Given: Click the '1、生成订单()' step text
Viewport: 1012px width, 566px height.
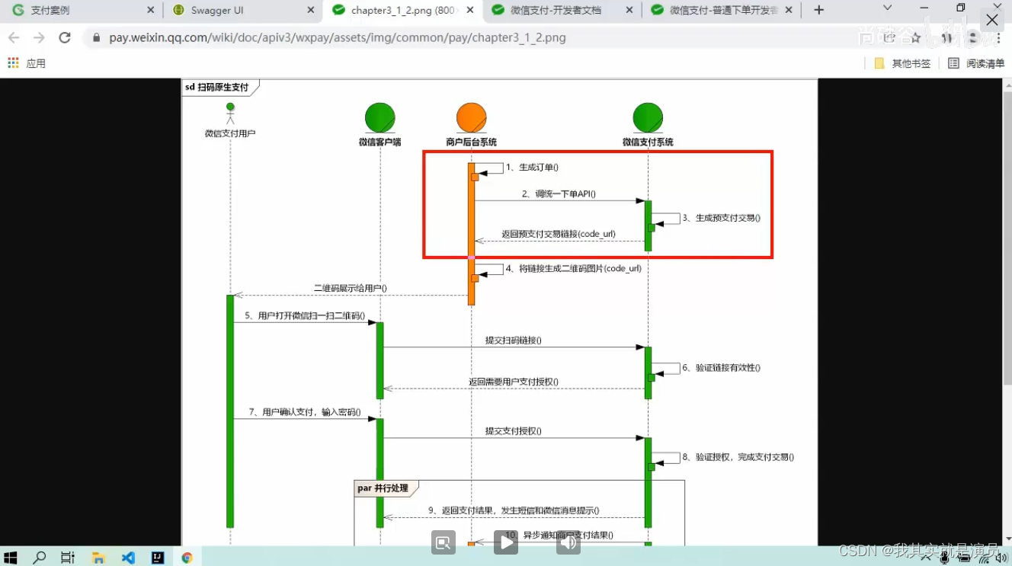Looking at the screenshot, I should click(532, 167).
